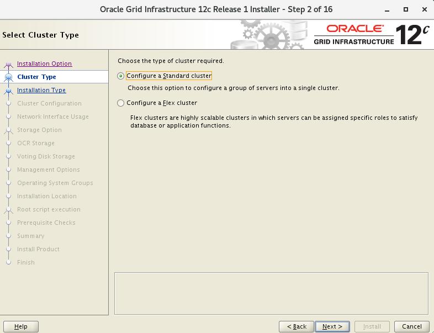Click the empty message area at bottom
This screenshot has width=434, height=333.
(271, 293)
